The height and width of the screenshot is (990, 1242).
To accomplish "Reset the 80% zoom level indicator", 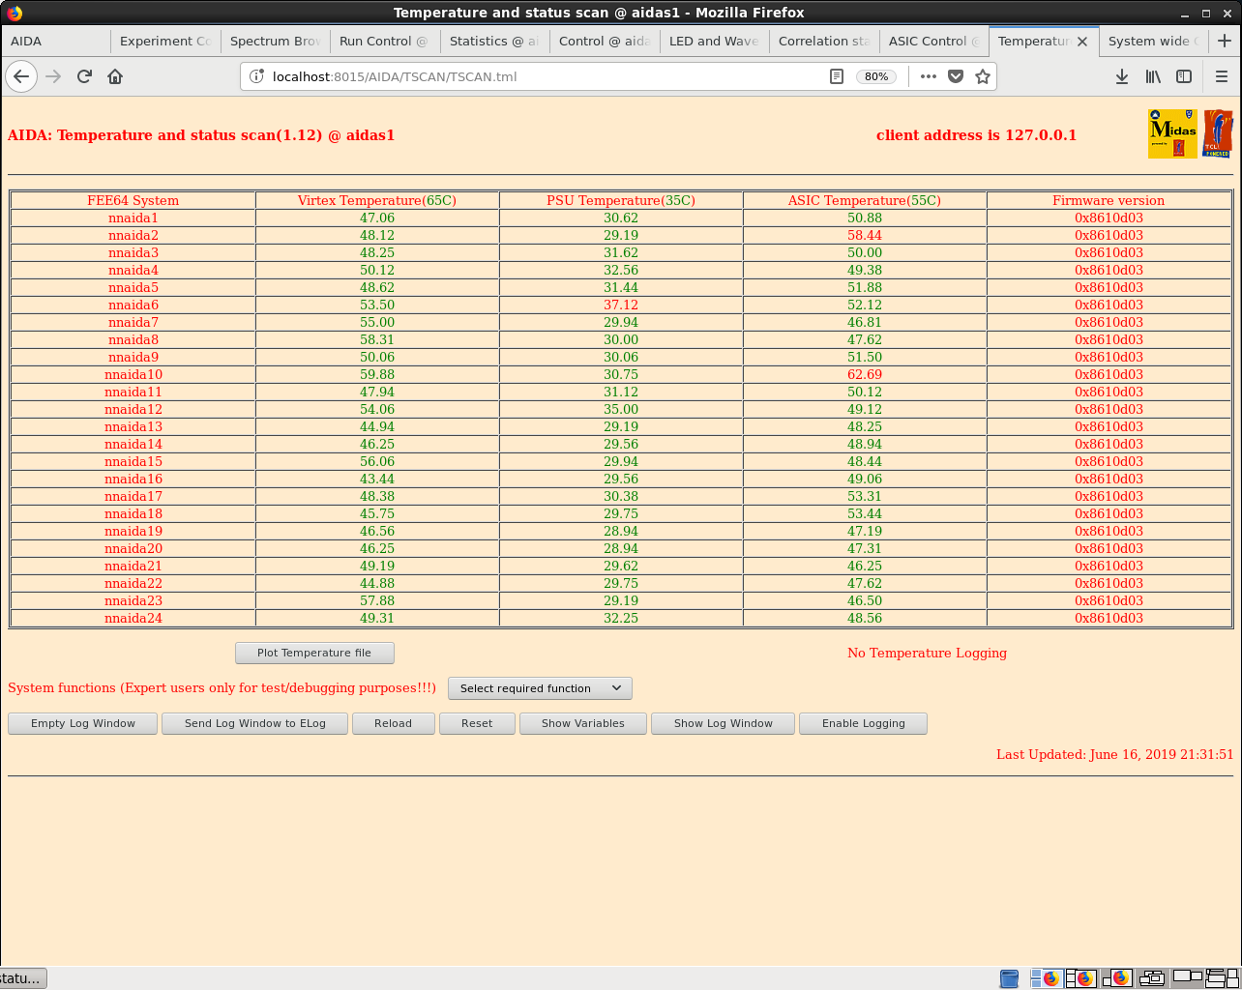I will [876, 76].
